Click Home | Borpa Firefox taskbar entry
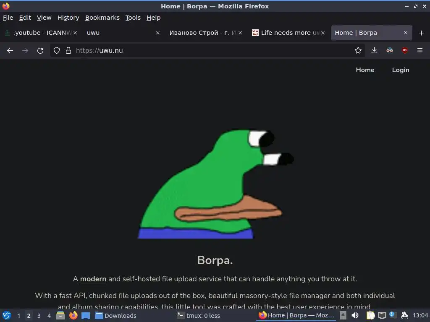Viewport: 430px width, 322px height. tap(297, 316)
